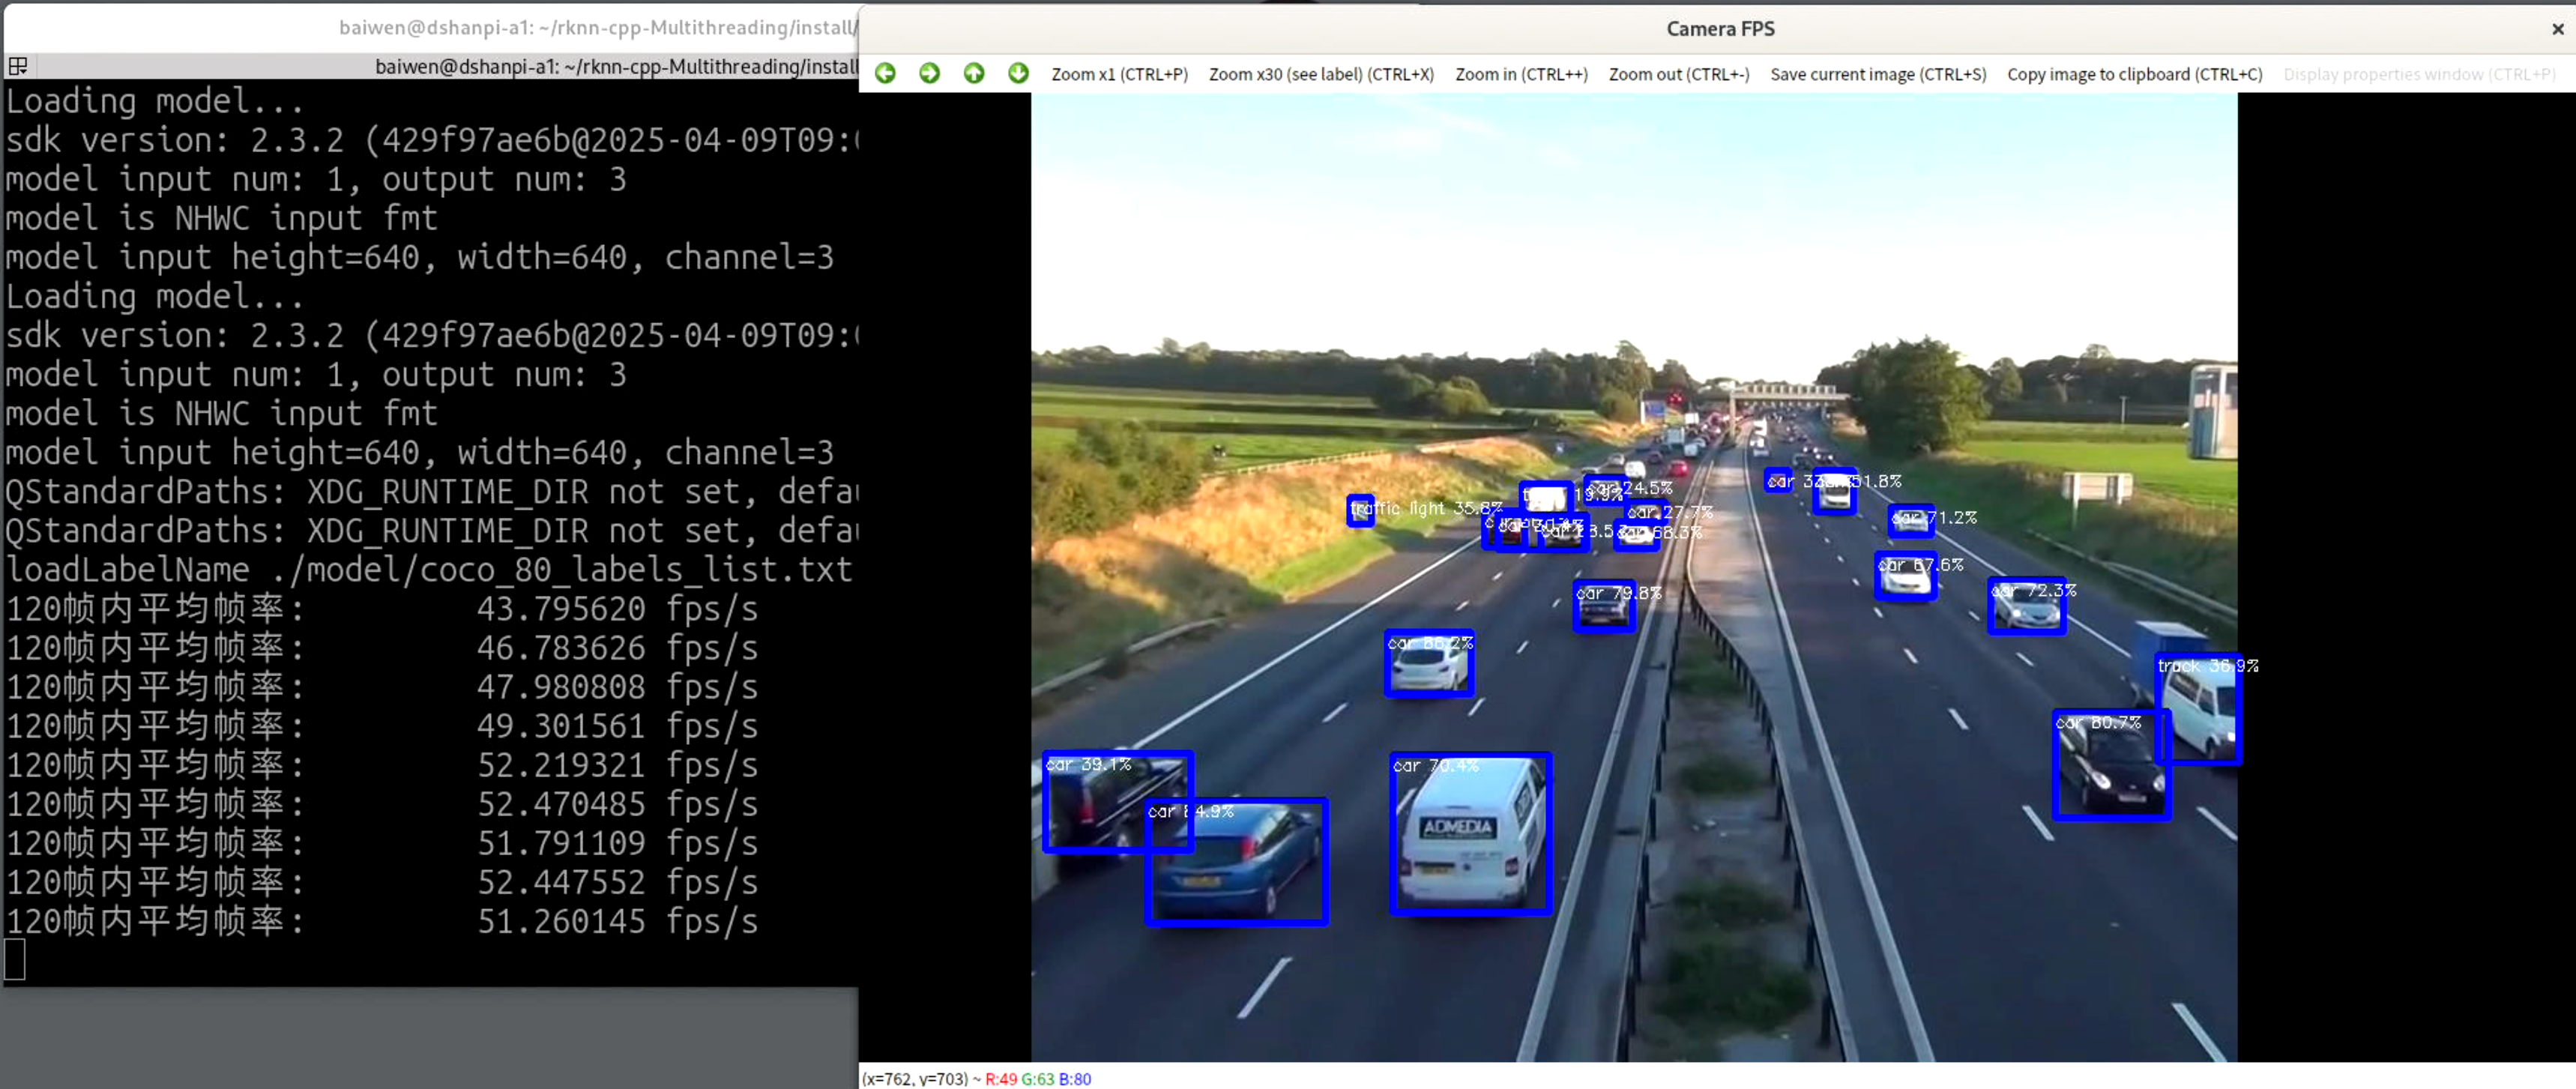Screen dimensions: 2576x1089
Task: Select Zoom x30 (see label)
Action: coord(1321,74)
